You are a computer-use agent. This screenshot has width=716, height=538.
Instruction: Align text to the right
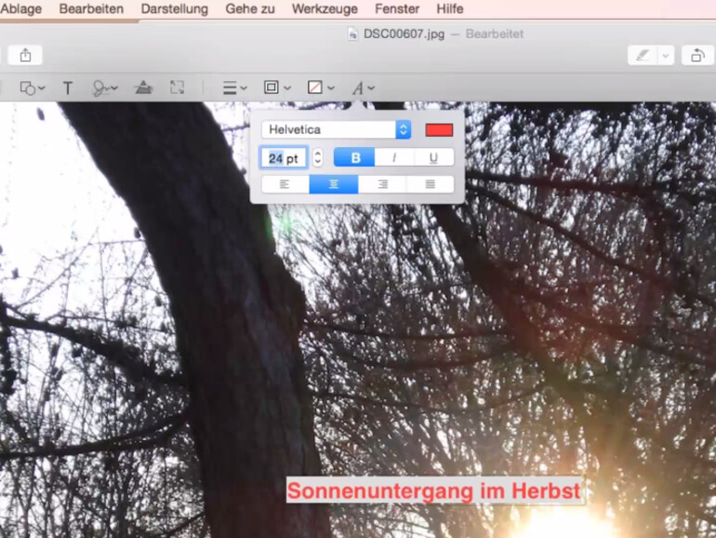coord(382,184)
